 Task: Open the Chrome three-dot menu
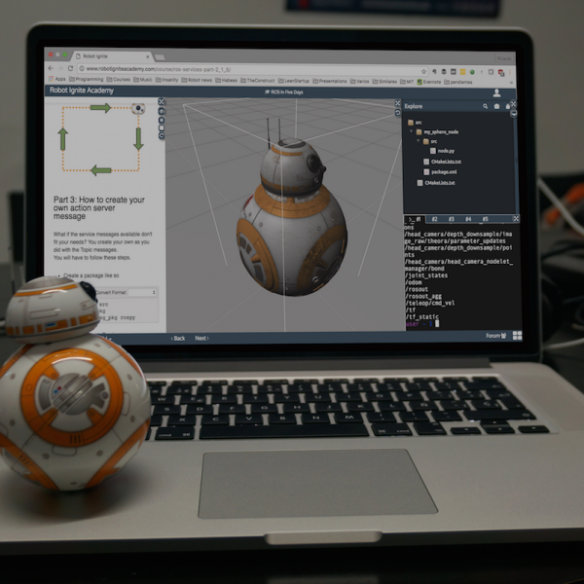pyautogui.click(x=510, y=72)
